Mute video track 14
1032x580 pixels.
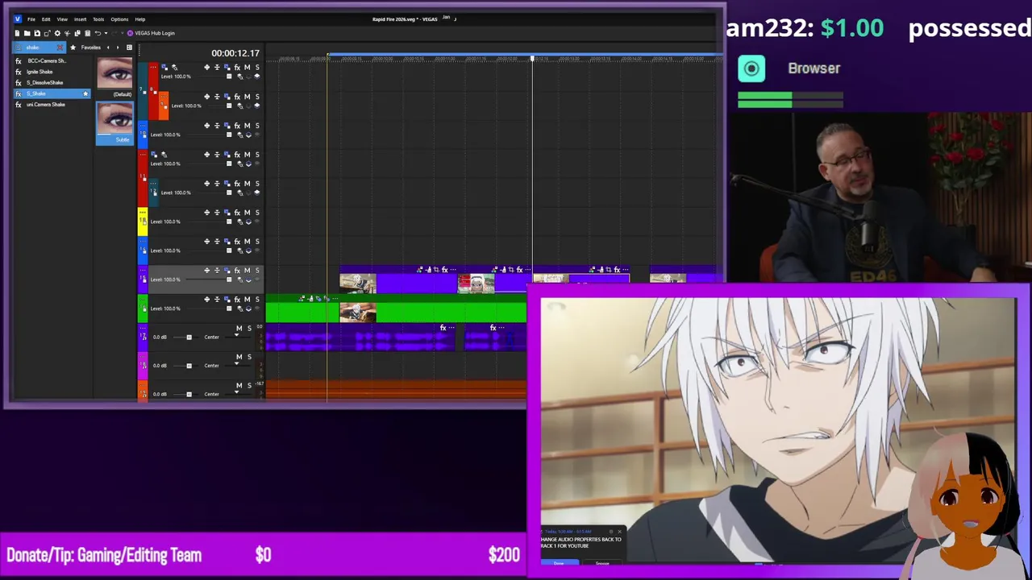coord(247,242)
